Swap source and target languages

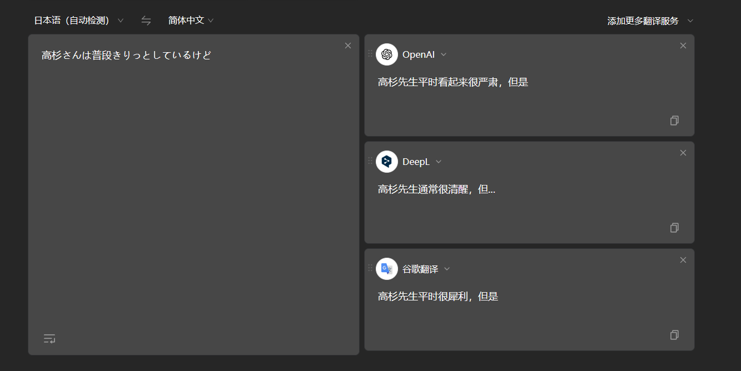(146, 21)
